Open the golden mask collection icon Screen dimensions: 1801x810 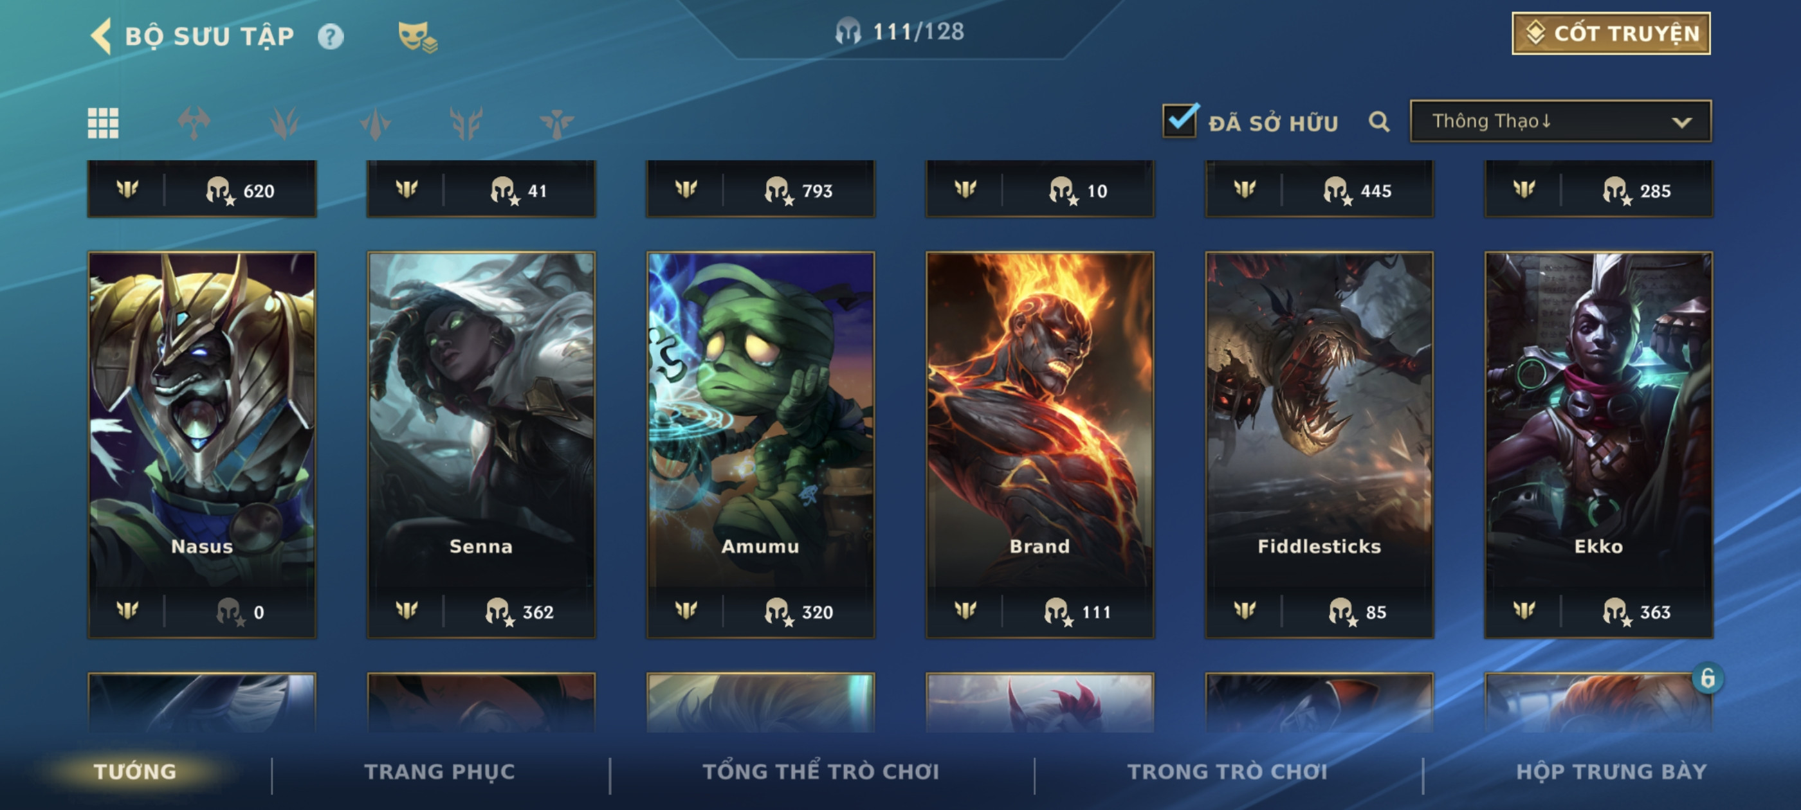click(x=417, y=37)
